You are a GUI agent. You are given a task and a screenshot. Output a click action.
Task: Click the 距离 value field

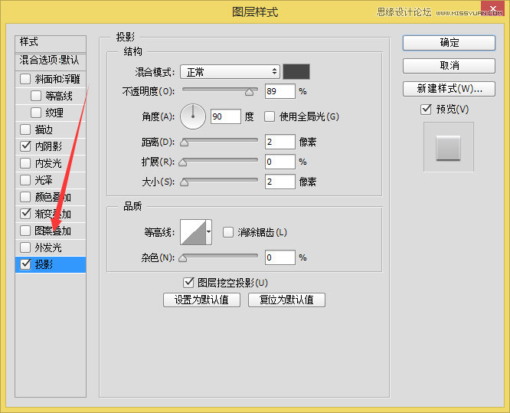(280, 142)
